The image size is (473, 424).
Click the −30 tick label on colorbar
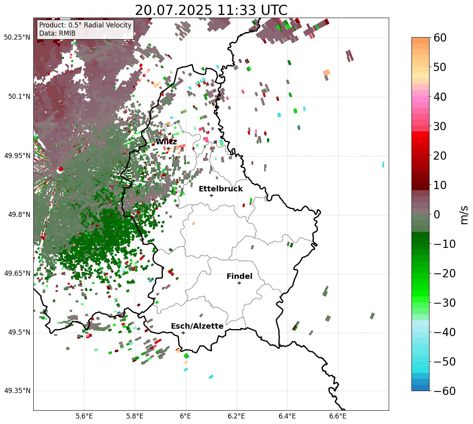[444, 302]
